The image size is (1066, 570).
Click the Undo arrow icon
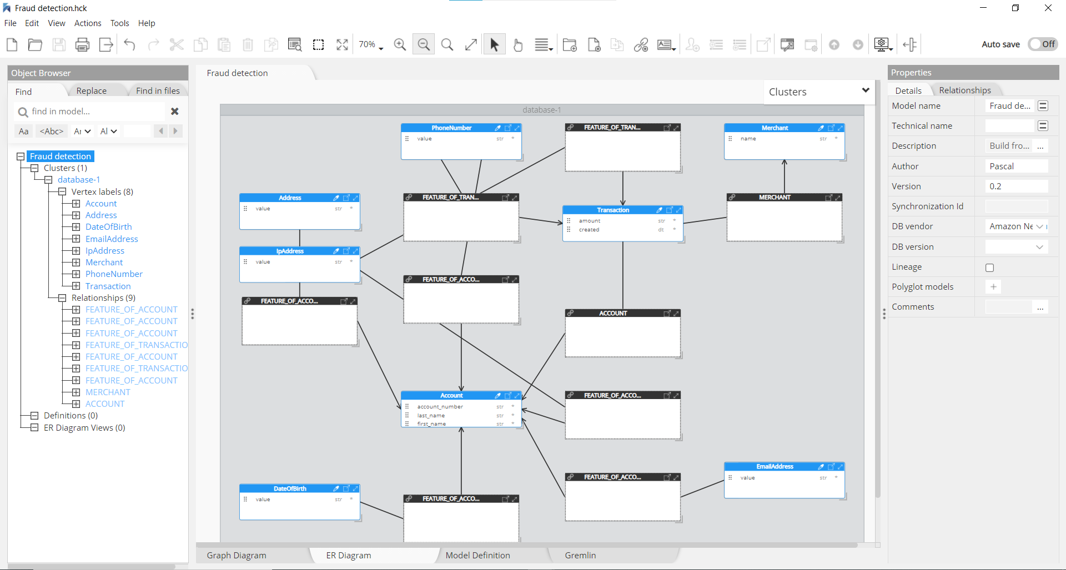(x=129, y=45)
